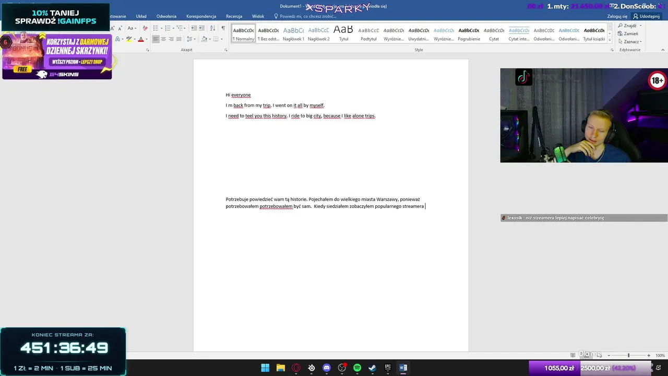Apply yellow text highlight color
Screen dimensions: 668x376
pyautogui.click(x=129, y=39)
